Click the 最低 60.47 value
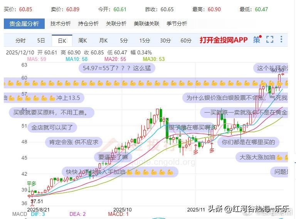Screen dimensions: 296x219 pyautogui.click(x=254, y=9)
